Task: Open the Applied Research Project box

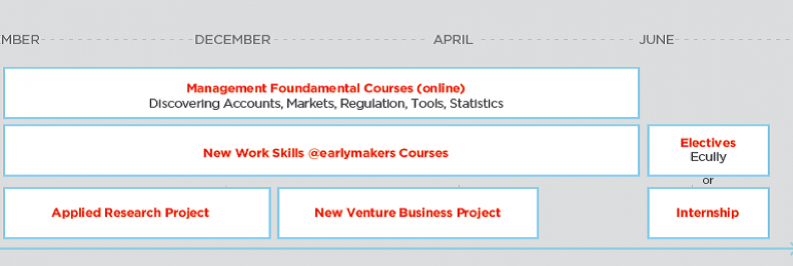Action: point(137,213)
